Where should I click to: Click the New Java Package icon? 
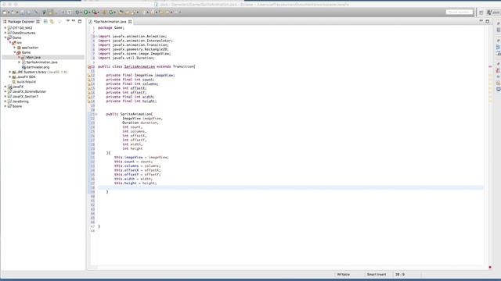click(x=104, y=12)
